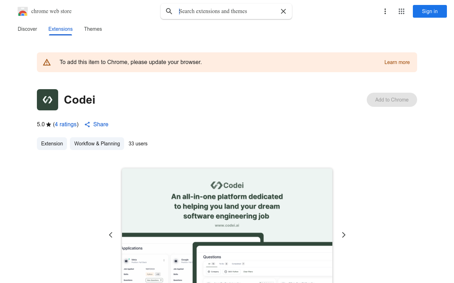Click the Codei promotional screenshot
Image resolution: width=454 pixels, height=283 pixels.
pos(227,225)
